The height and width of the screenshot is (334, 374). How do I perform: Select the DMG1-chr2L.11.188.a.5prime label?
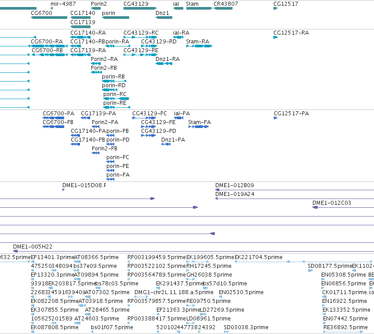click(x=174, y=292)
